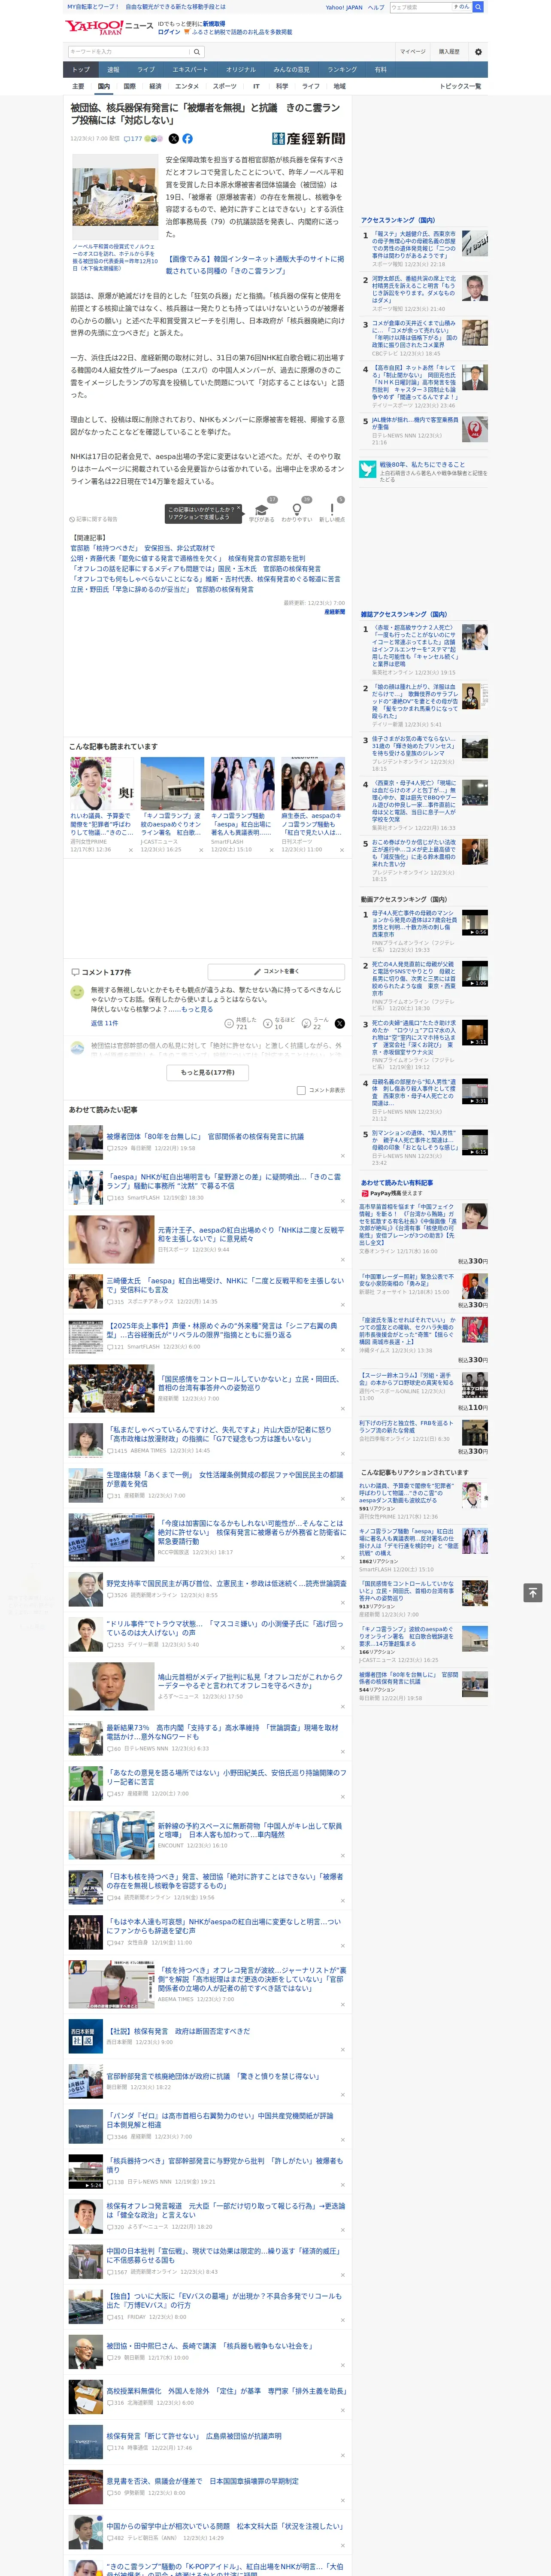This screenshot has width=551, height=2576.
Task: React with わかりやすい lightbulb icon
Action: (297, 510)
